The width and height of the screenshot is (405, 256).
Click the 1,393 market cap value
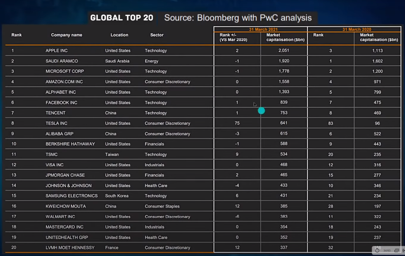coord(284,92)
